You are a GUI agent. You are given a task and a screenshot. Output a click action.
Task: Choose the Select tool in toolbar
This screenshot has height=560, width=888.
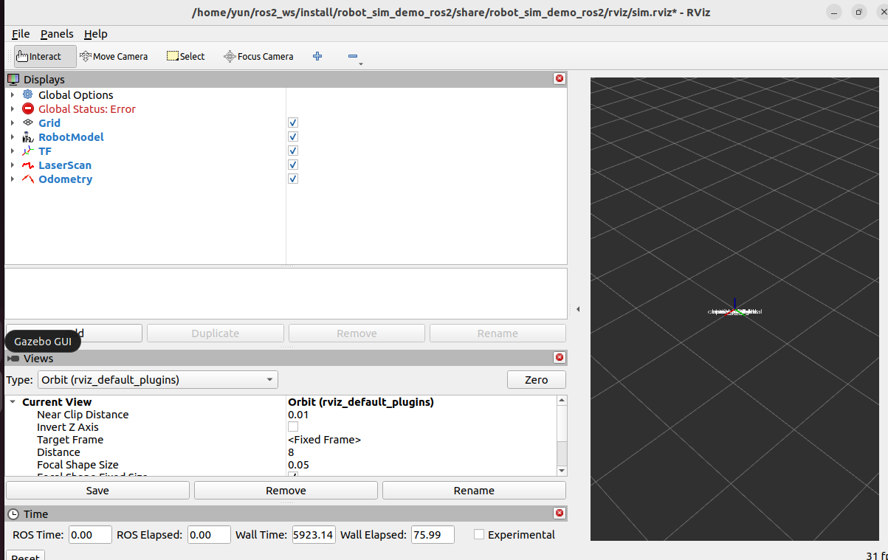click(186, 56)
